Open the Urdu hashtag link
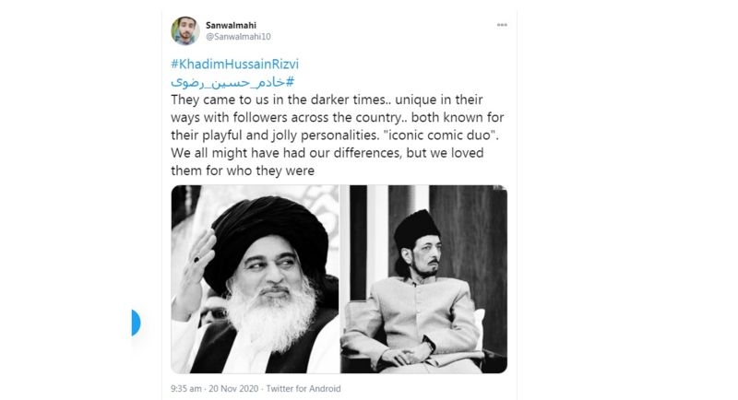Viewport: 738px width, 400px height. click(232, 82)
